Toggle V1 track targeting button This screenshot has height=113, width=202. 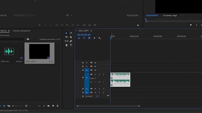click(x=87, y=70)
